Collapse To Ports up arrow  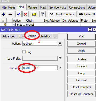pos(60,68)
